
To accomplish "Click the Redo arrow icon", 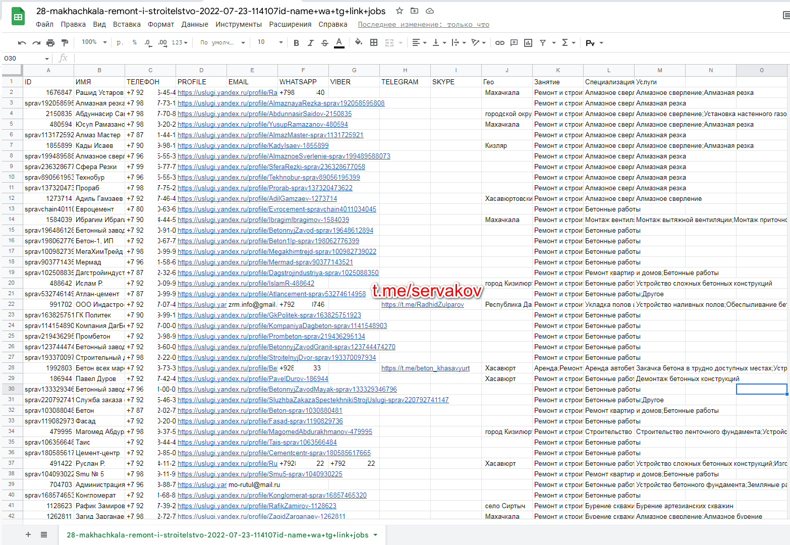I will 36,43.
